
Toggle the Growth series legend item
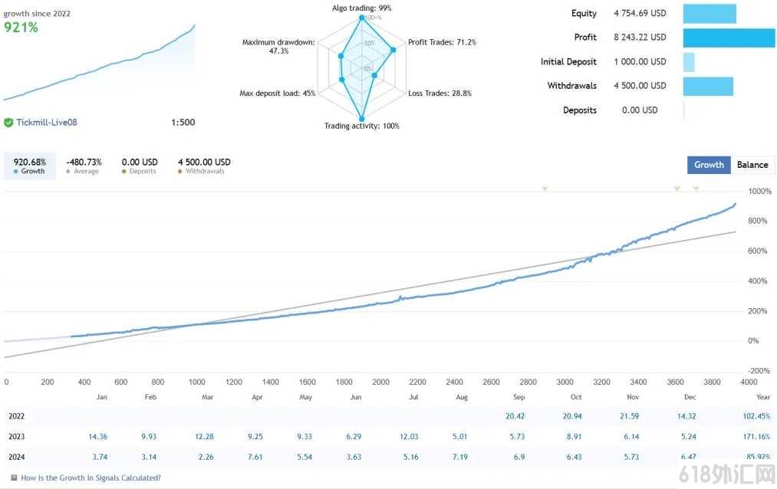click(30, 166)
